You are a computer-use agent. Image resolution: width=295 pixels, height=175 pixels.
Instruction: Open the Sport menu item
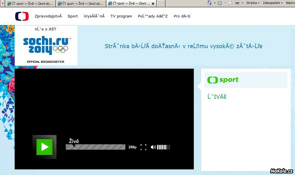73,16
